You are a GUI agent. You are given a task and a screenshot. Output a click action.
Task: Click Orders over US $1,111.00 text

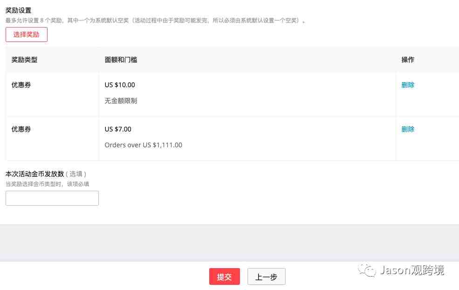(144, 145)
